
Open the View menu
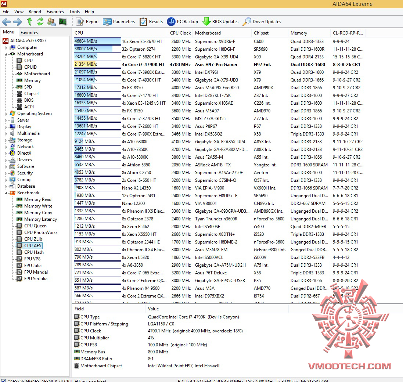(19, 11)
